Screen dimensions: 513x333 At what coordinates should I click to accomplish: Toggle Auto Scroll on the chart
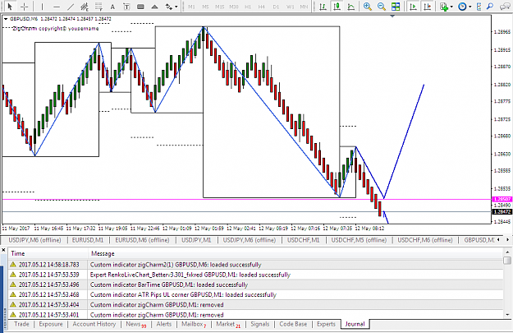(413, 7)
